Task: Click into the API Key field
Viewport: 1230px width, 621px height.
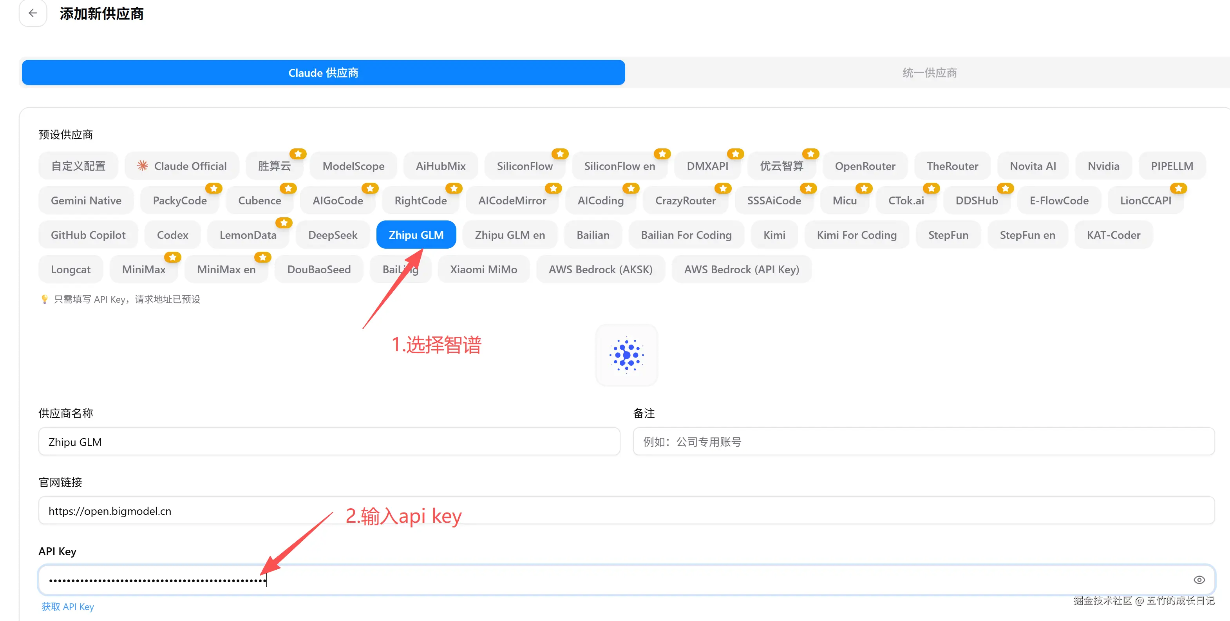Action: pos(626,580)
